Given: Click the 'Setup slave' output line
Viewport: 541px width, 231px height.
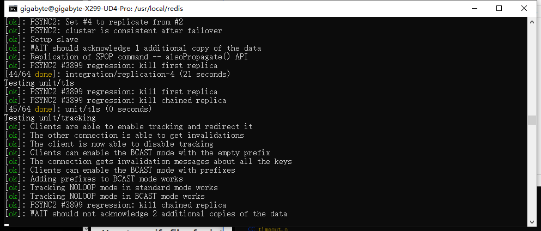Looking at the screenshot, I should click(54, 39).
